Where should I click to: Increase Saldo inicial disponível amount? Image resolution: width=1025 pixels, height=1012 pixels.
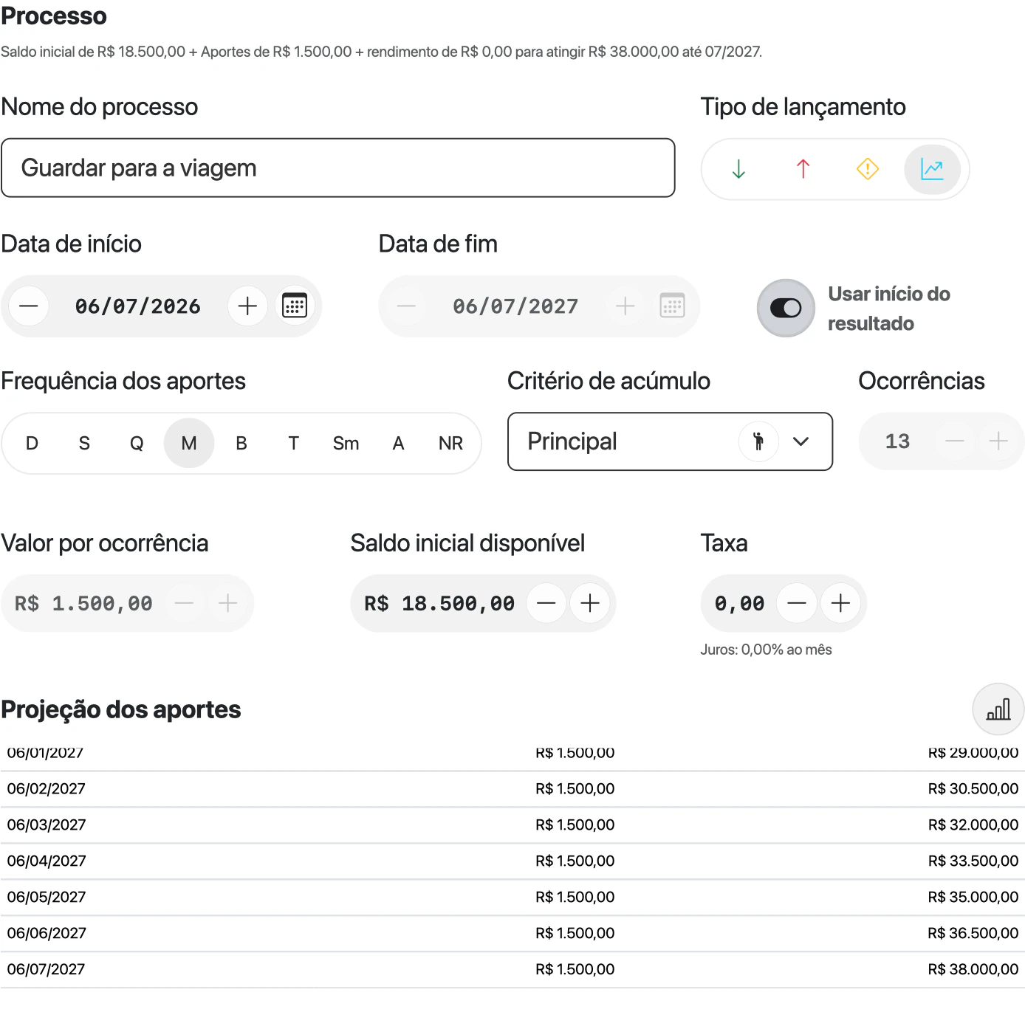pyautogui.click(x=590, y=603)
